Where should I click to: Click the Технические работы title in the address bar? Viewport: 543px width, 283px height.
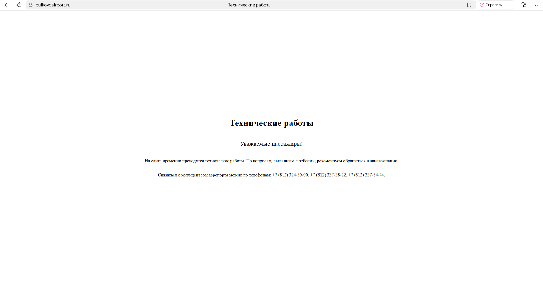coord(249,5)
